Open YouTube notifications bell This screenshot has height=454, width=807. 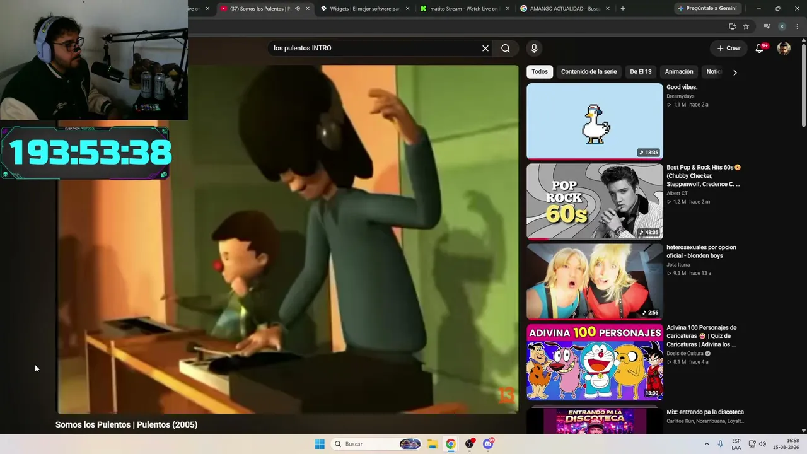point(760,48)
